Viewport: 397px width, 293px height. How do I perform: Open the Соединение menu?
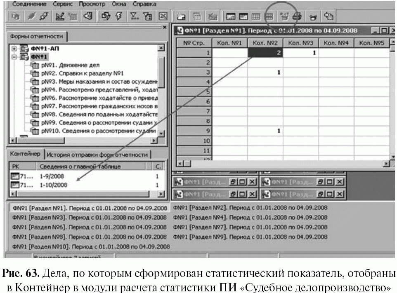coord(29,4)
